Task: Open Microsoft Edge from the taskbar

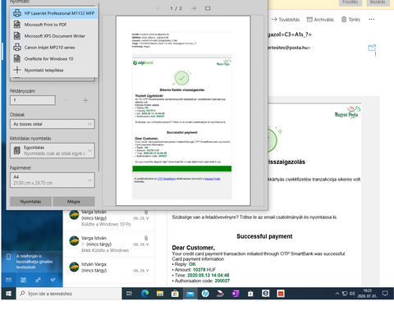Action: click(144, 294)
